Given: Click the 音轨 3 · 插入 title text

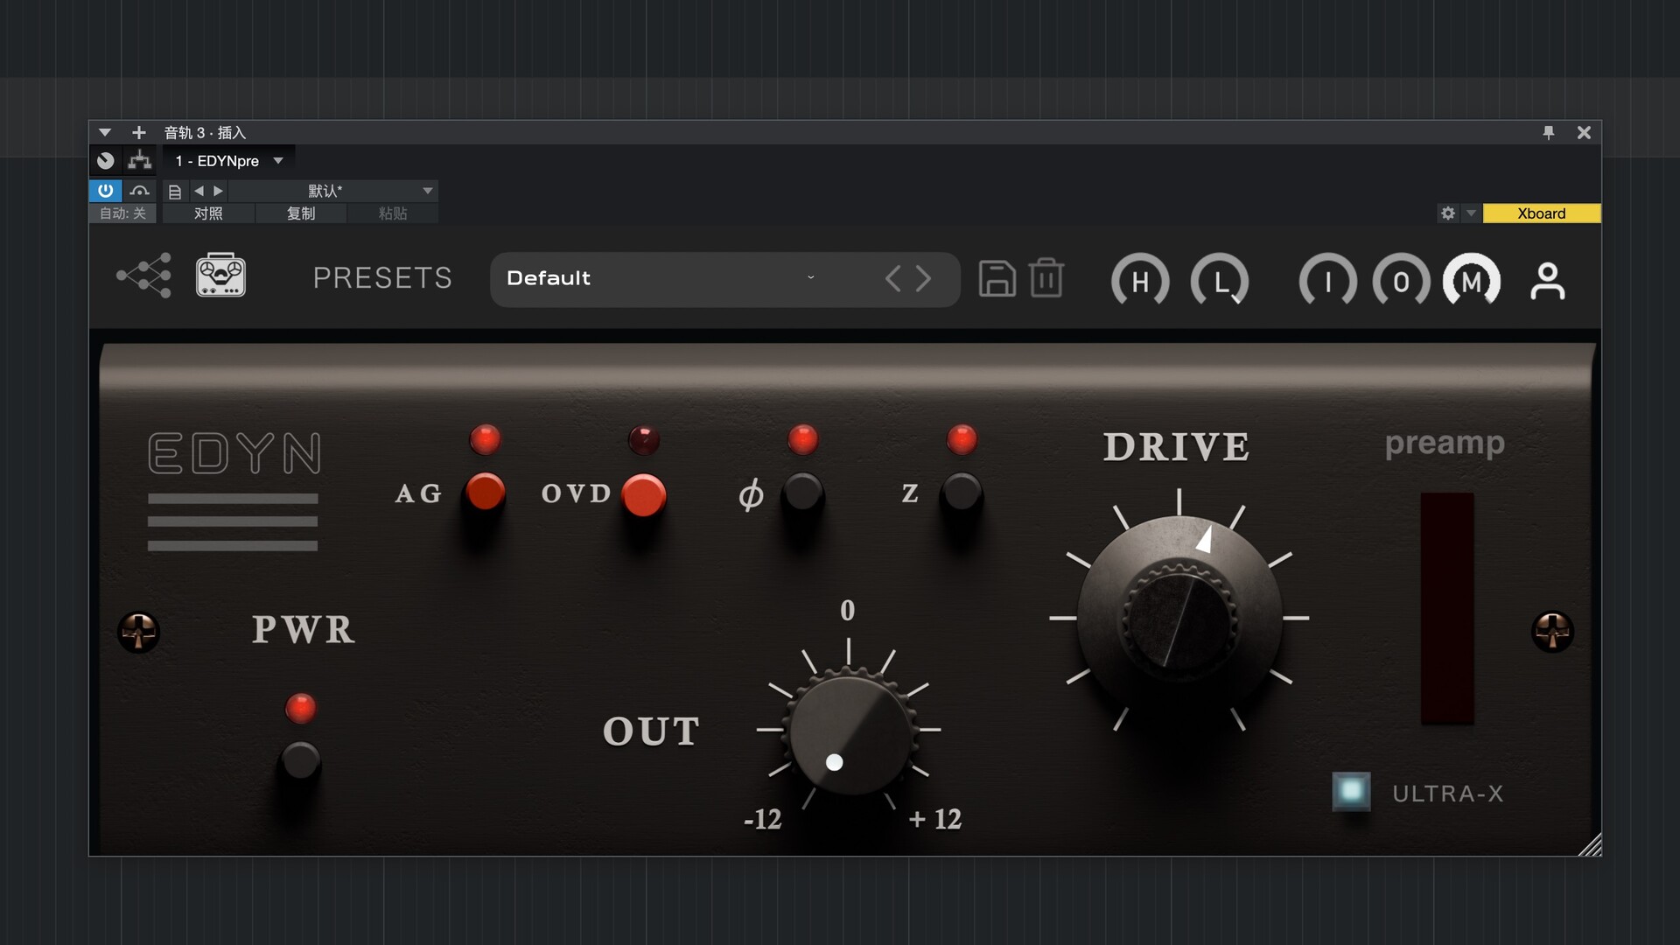Looking at the screenshot, I should (205, 133).
